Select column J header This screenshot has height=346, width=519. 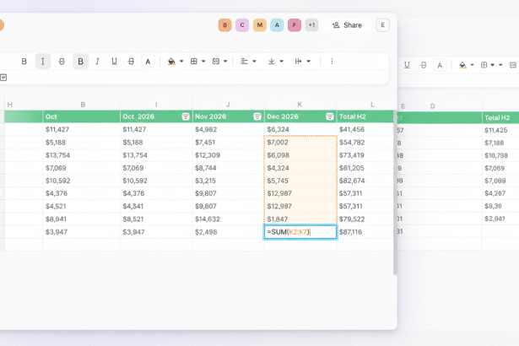tap(229, 105)
